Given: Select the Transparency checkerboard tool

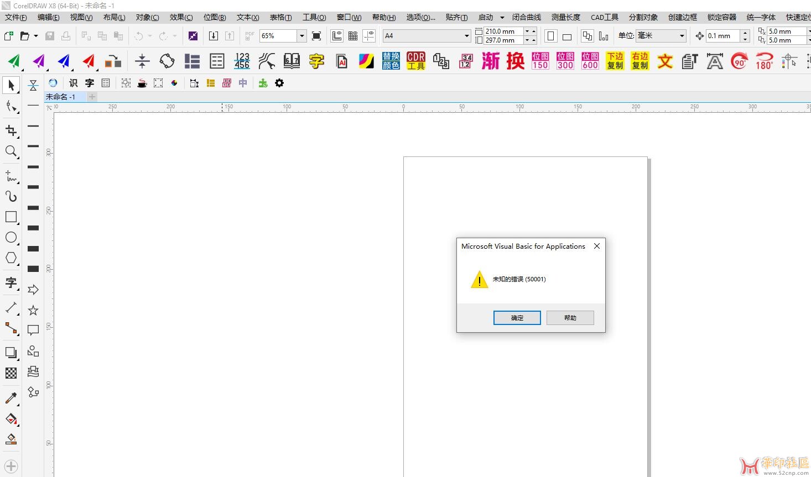Looking at the screenshot, I should (x=11, y=373).
